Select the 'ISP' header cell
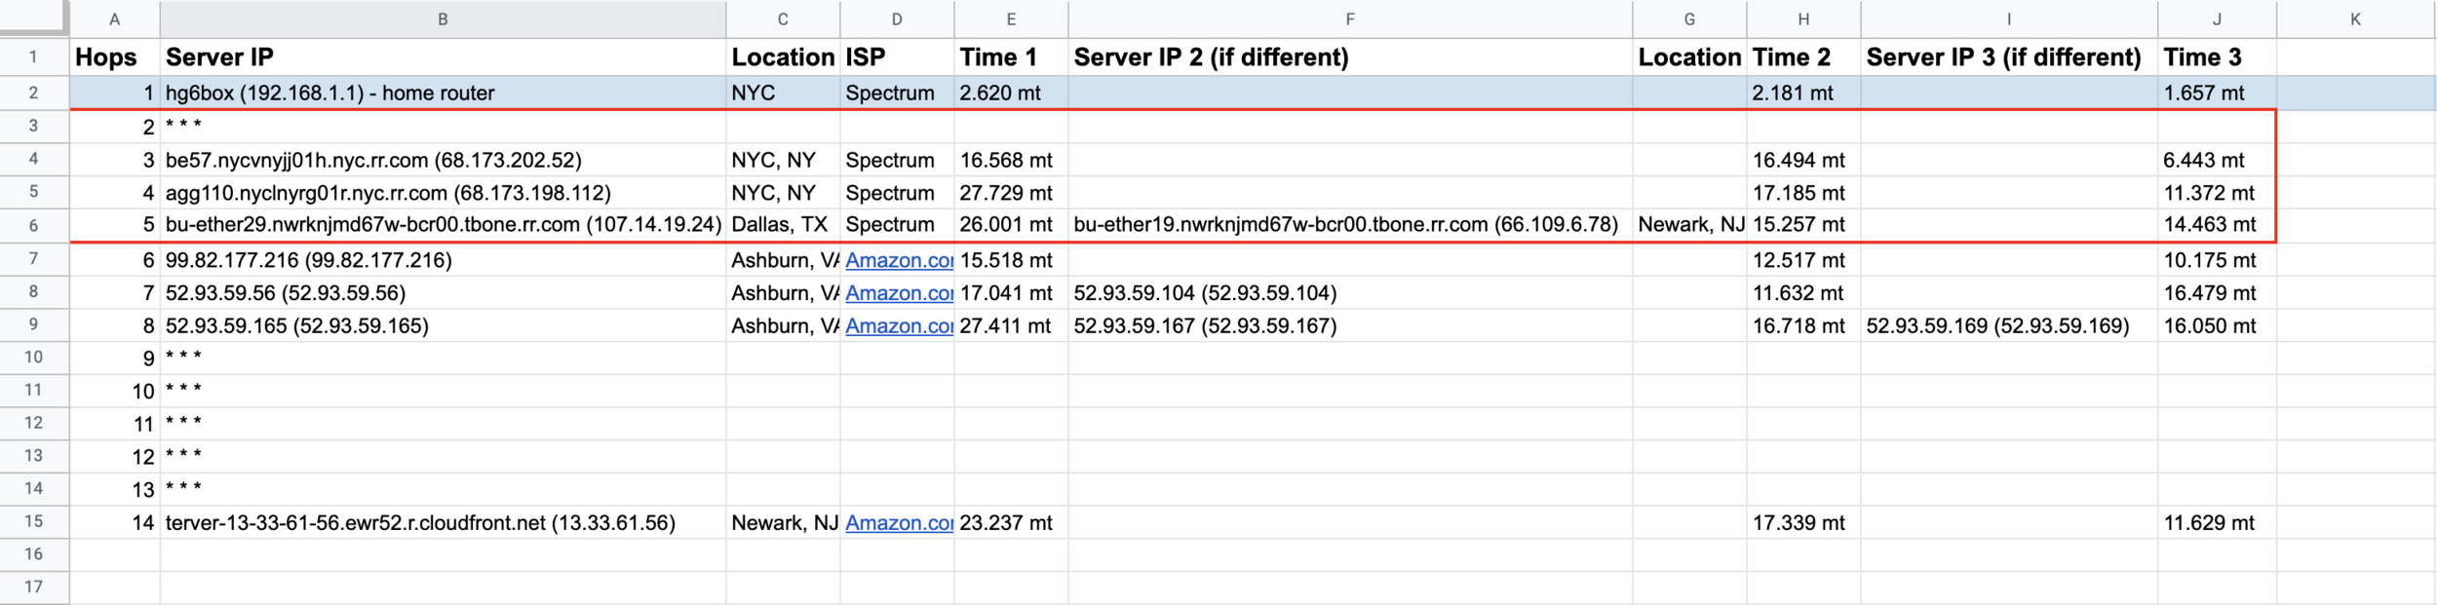The width and height of the screenshot is (2437, 605). (897, 57)
